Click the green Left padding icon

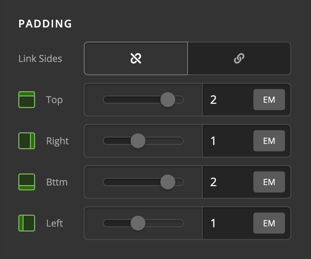27,223
